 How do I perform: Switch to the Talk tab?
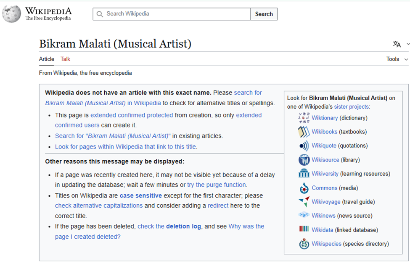(x=65, y=59)
